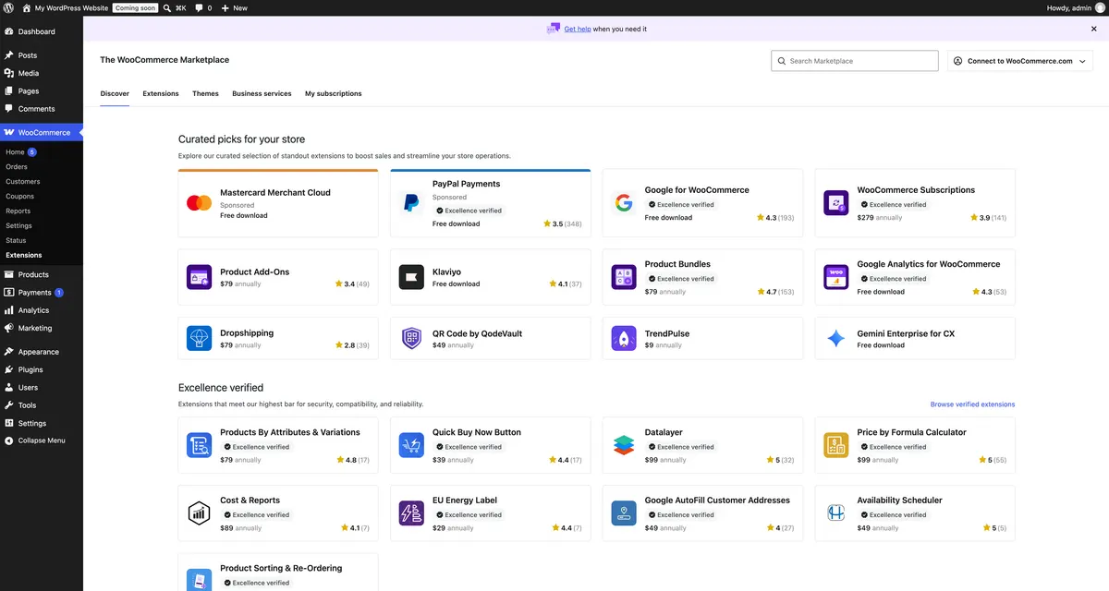Click the Product Bundles icon
The width and height of the screenshot is (1109, 591).
click(x=624, y=277)
